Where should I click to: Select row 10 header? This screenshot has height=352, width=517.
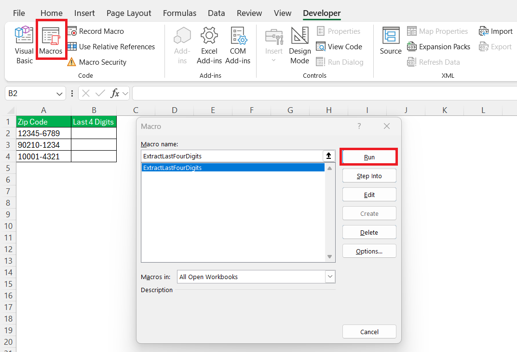tap(8, 226)
